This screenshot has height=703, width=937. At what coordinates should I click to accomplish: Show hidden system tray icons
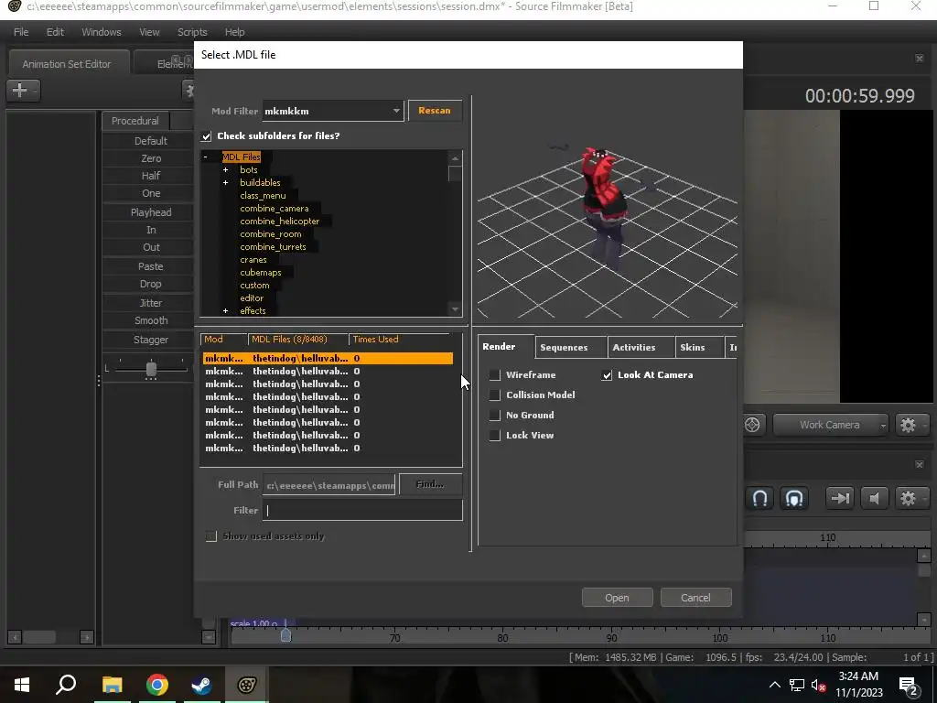(x=774, y=685)
